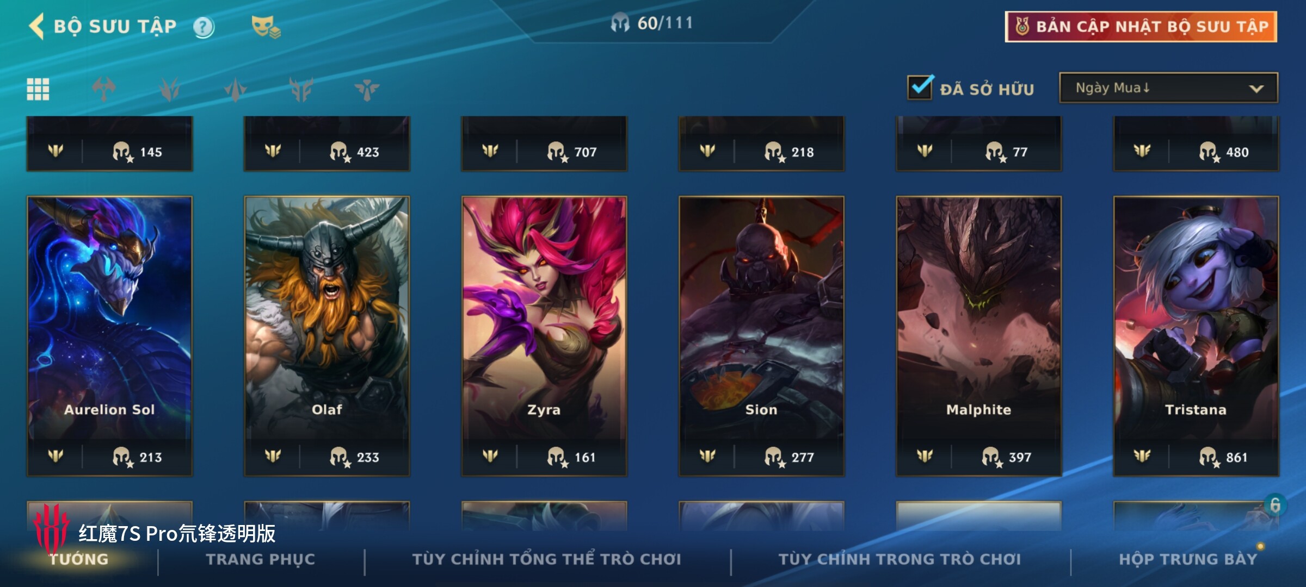Image resolution: width=1306 pixels, height=587 pixels.
Task: Select the all-champions grid filter icon
Action: pyautogui.click(x=38, y=89)
